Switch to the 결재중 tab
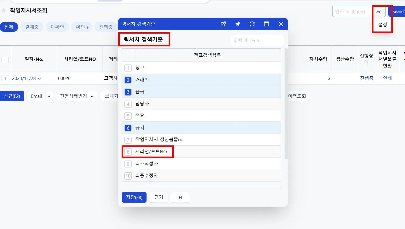Image resolution: width=405 pixels, height=229 pixels. [32, 27]
